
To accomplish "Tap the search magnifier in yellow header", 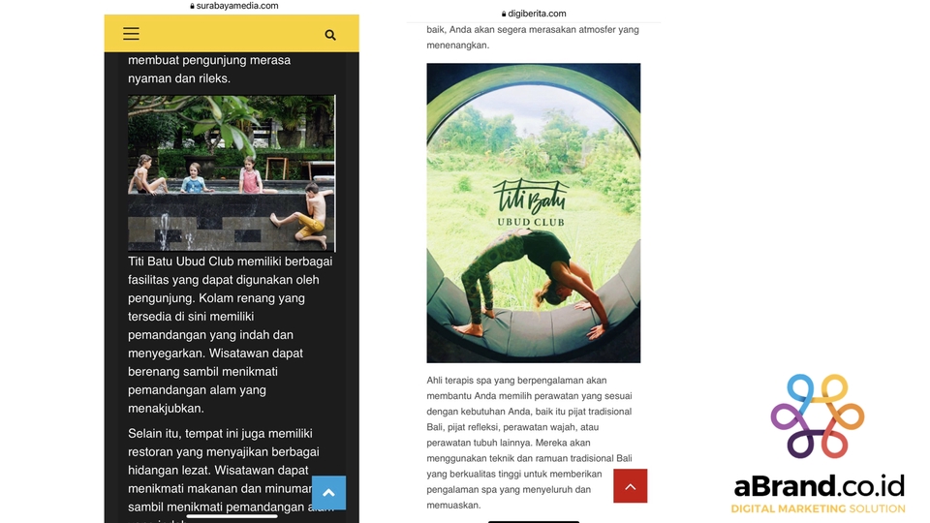I will [330, 35].
